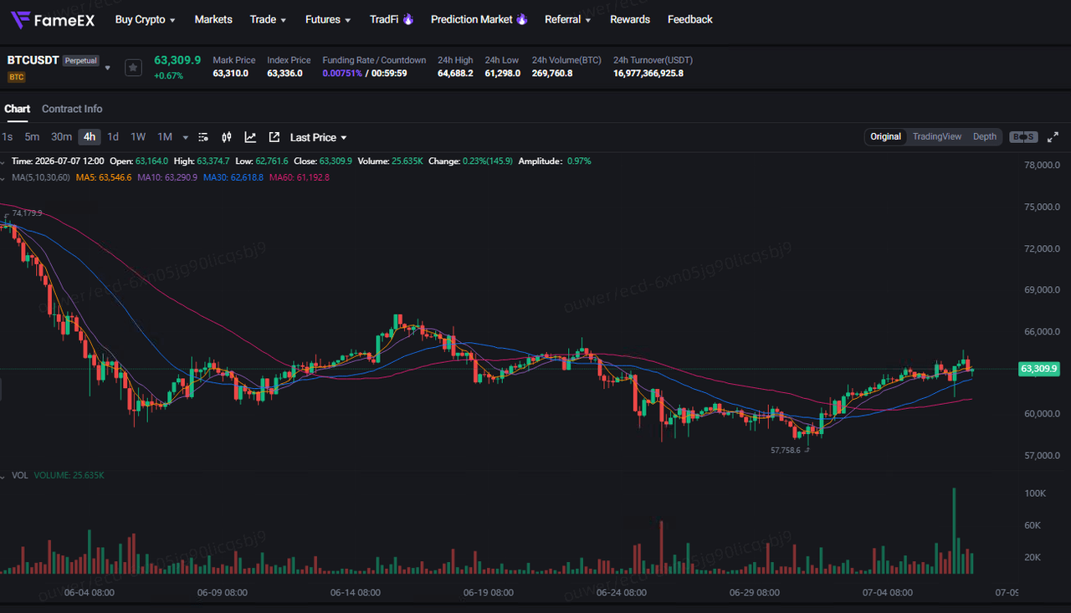Switch to the Chart tab
1071x613 pixels.
(x=17, y=109)
